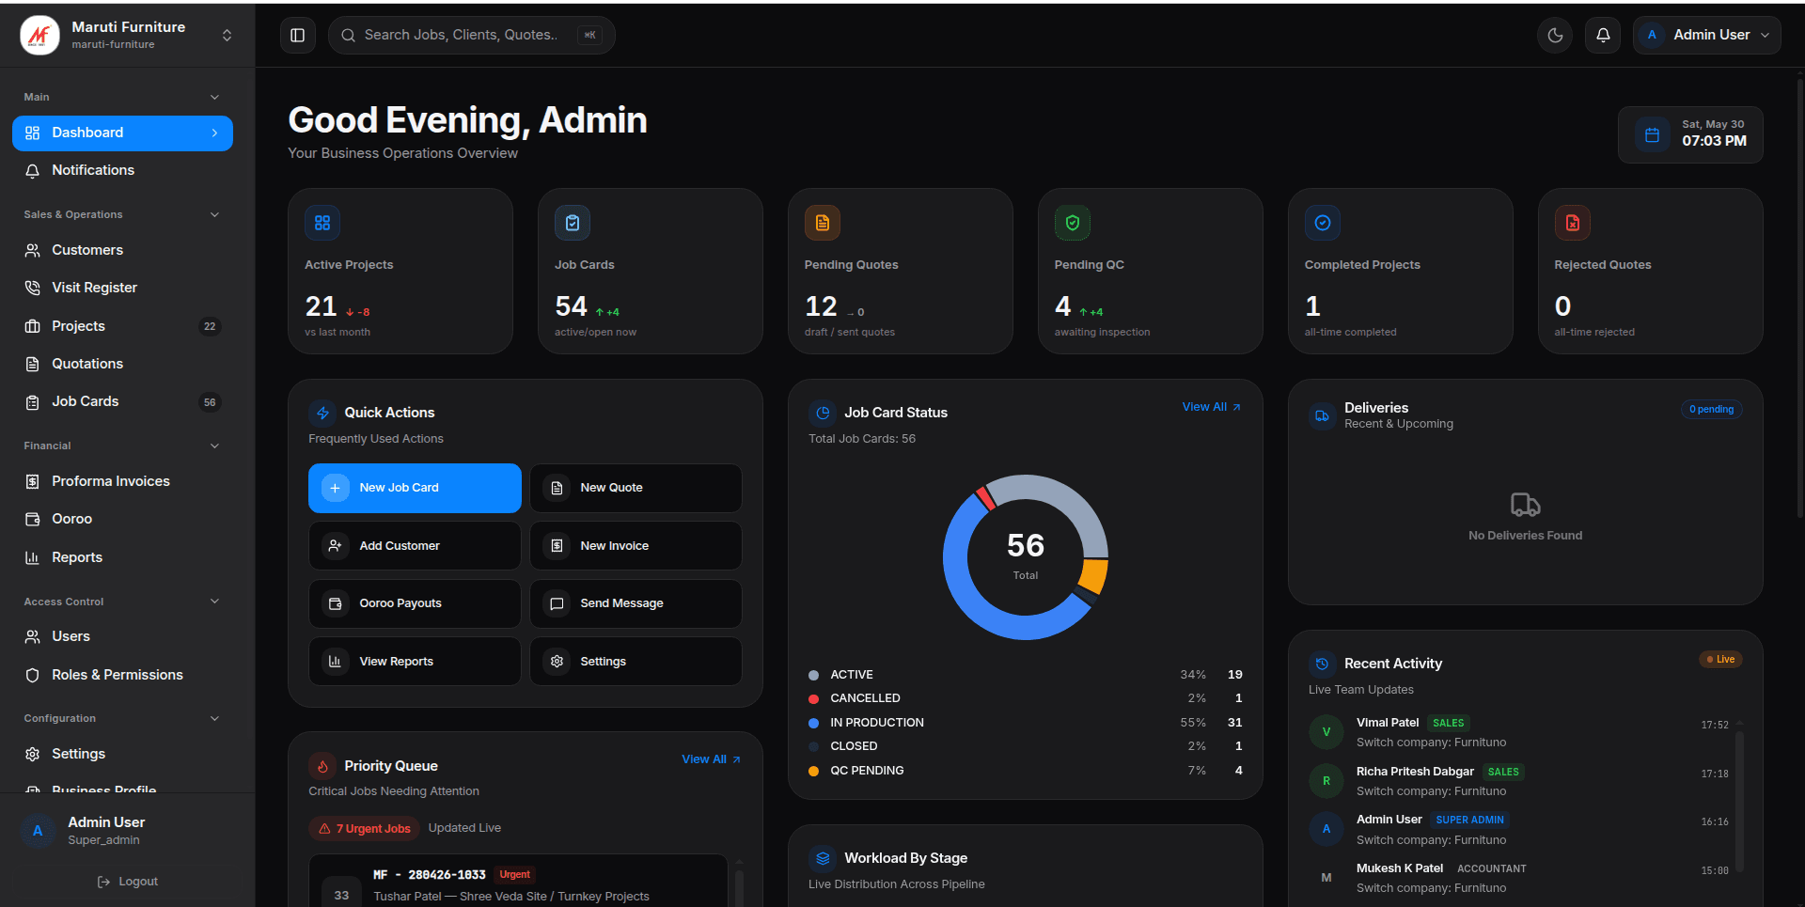Click the New Job Card button
Image resolution: width=1805 pixels, height=907 pixels.
(415, 488)
